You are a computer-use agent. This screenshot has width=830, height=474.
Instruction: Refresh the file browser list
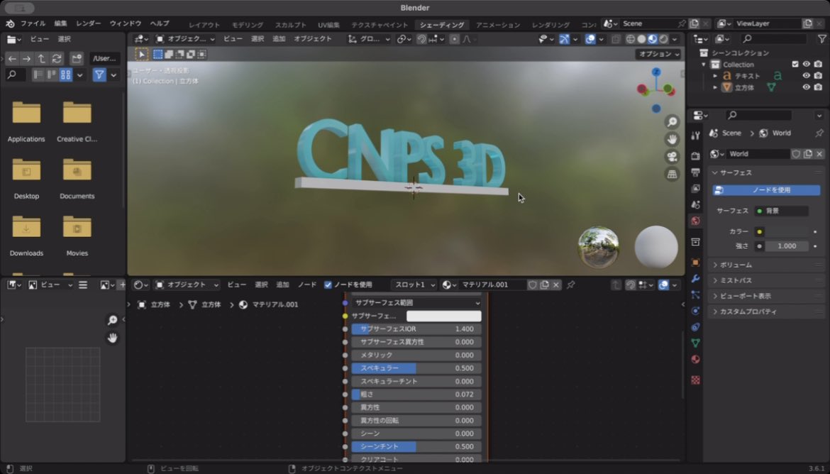[x=57, y=59]
